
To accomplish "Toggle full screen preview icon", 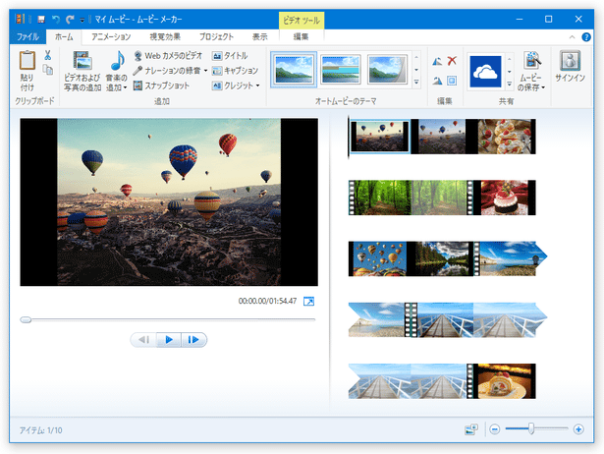I will (x=308, y=301).
